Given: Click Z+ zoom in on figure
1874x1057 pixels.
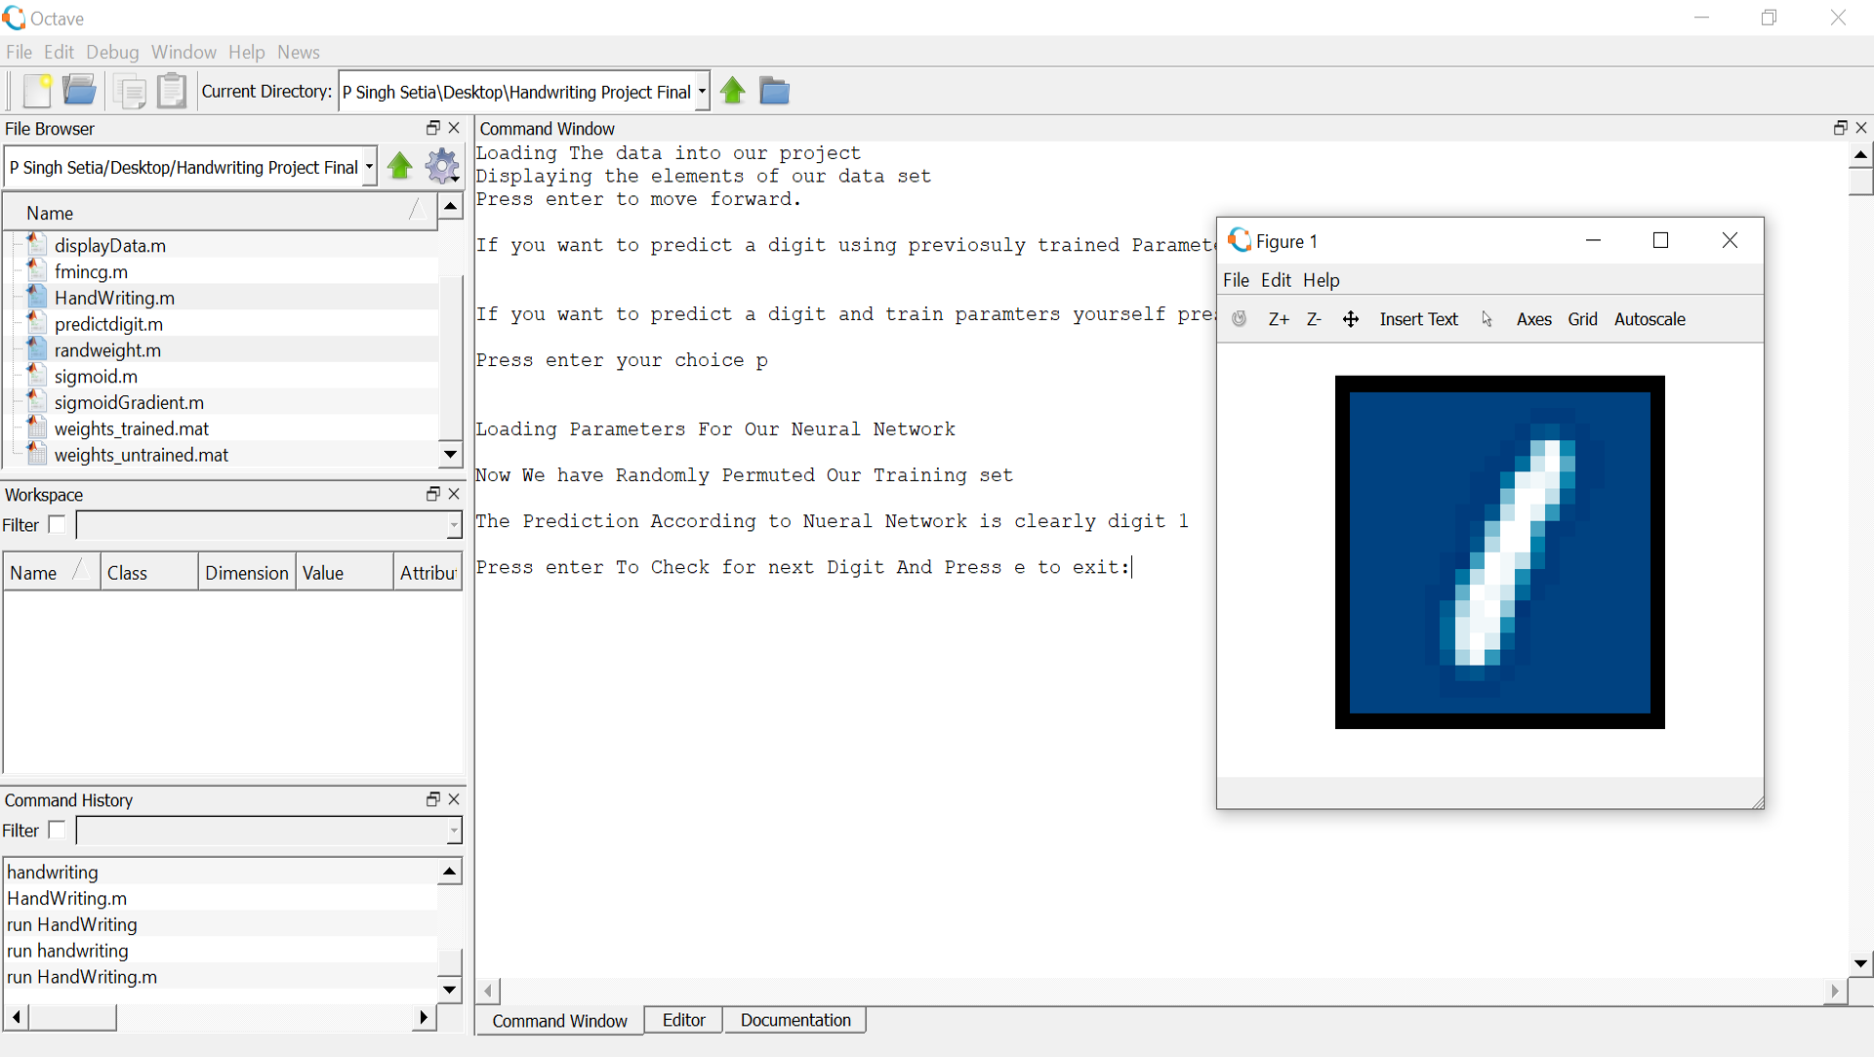Looking at the screenshot, I should (1279, 319).
